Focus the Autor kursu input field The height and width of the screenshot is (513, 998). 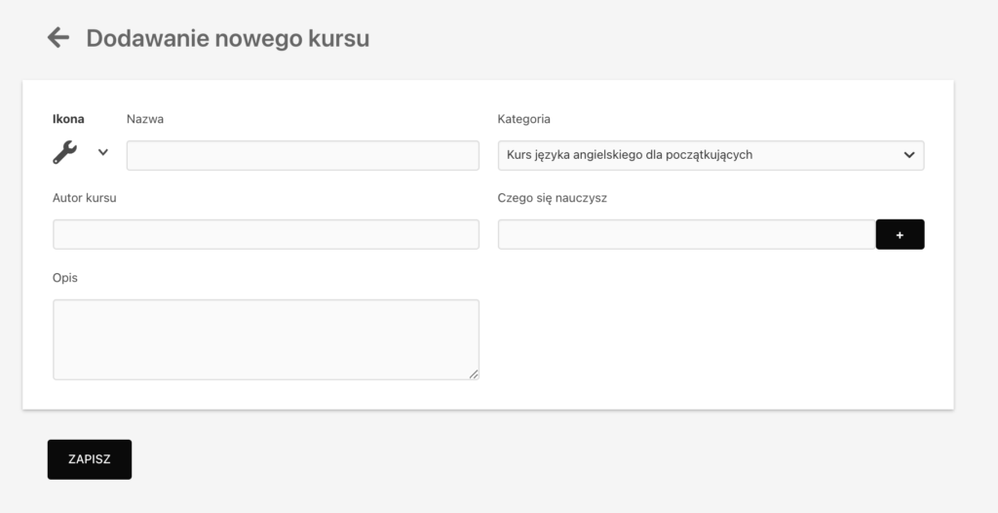click(266, 234)
